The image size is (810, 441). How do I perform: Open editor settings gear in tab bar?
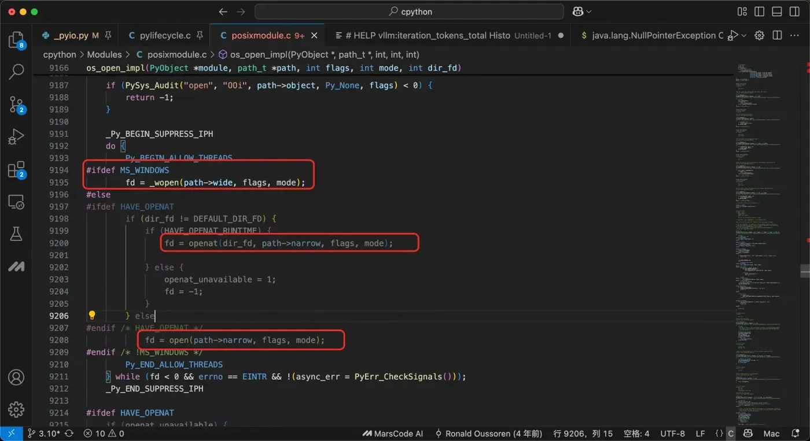760,35
